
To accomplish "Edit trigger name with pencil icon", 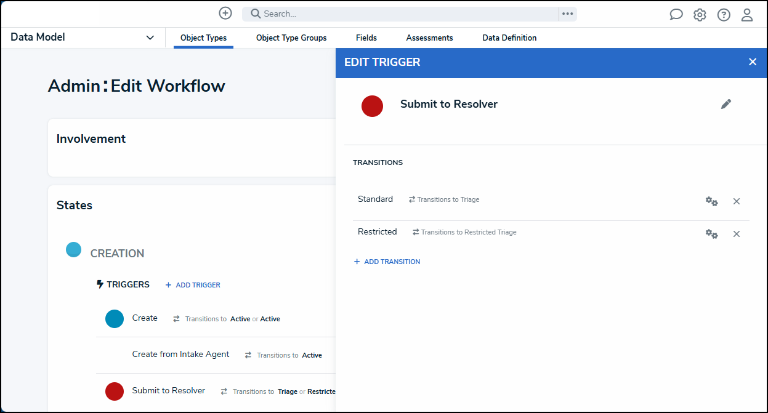I will tap(726, 104).
